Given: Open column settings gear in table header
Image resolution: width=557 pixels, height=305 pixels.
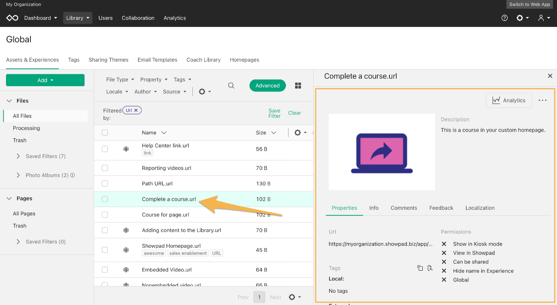Looking at the screenshot, I should tap(300, 133).
